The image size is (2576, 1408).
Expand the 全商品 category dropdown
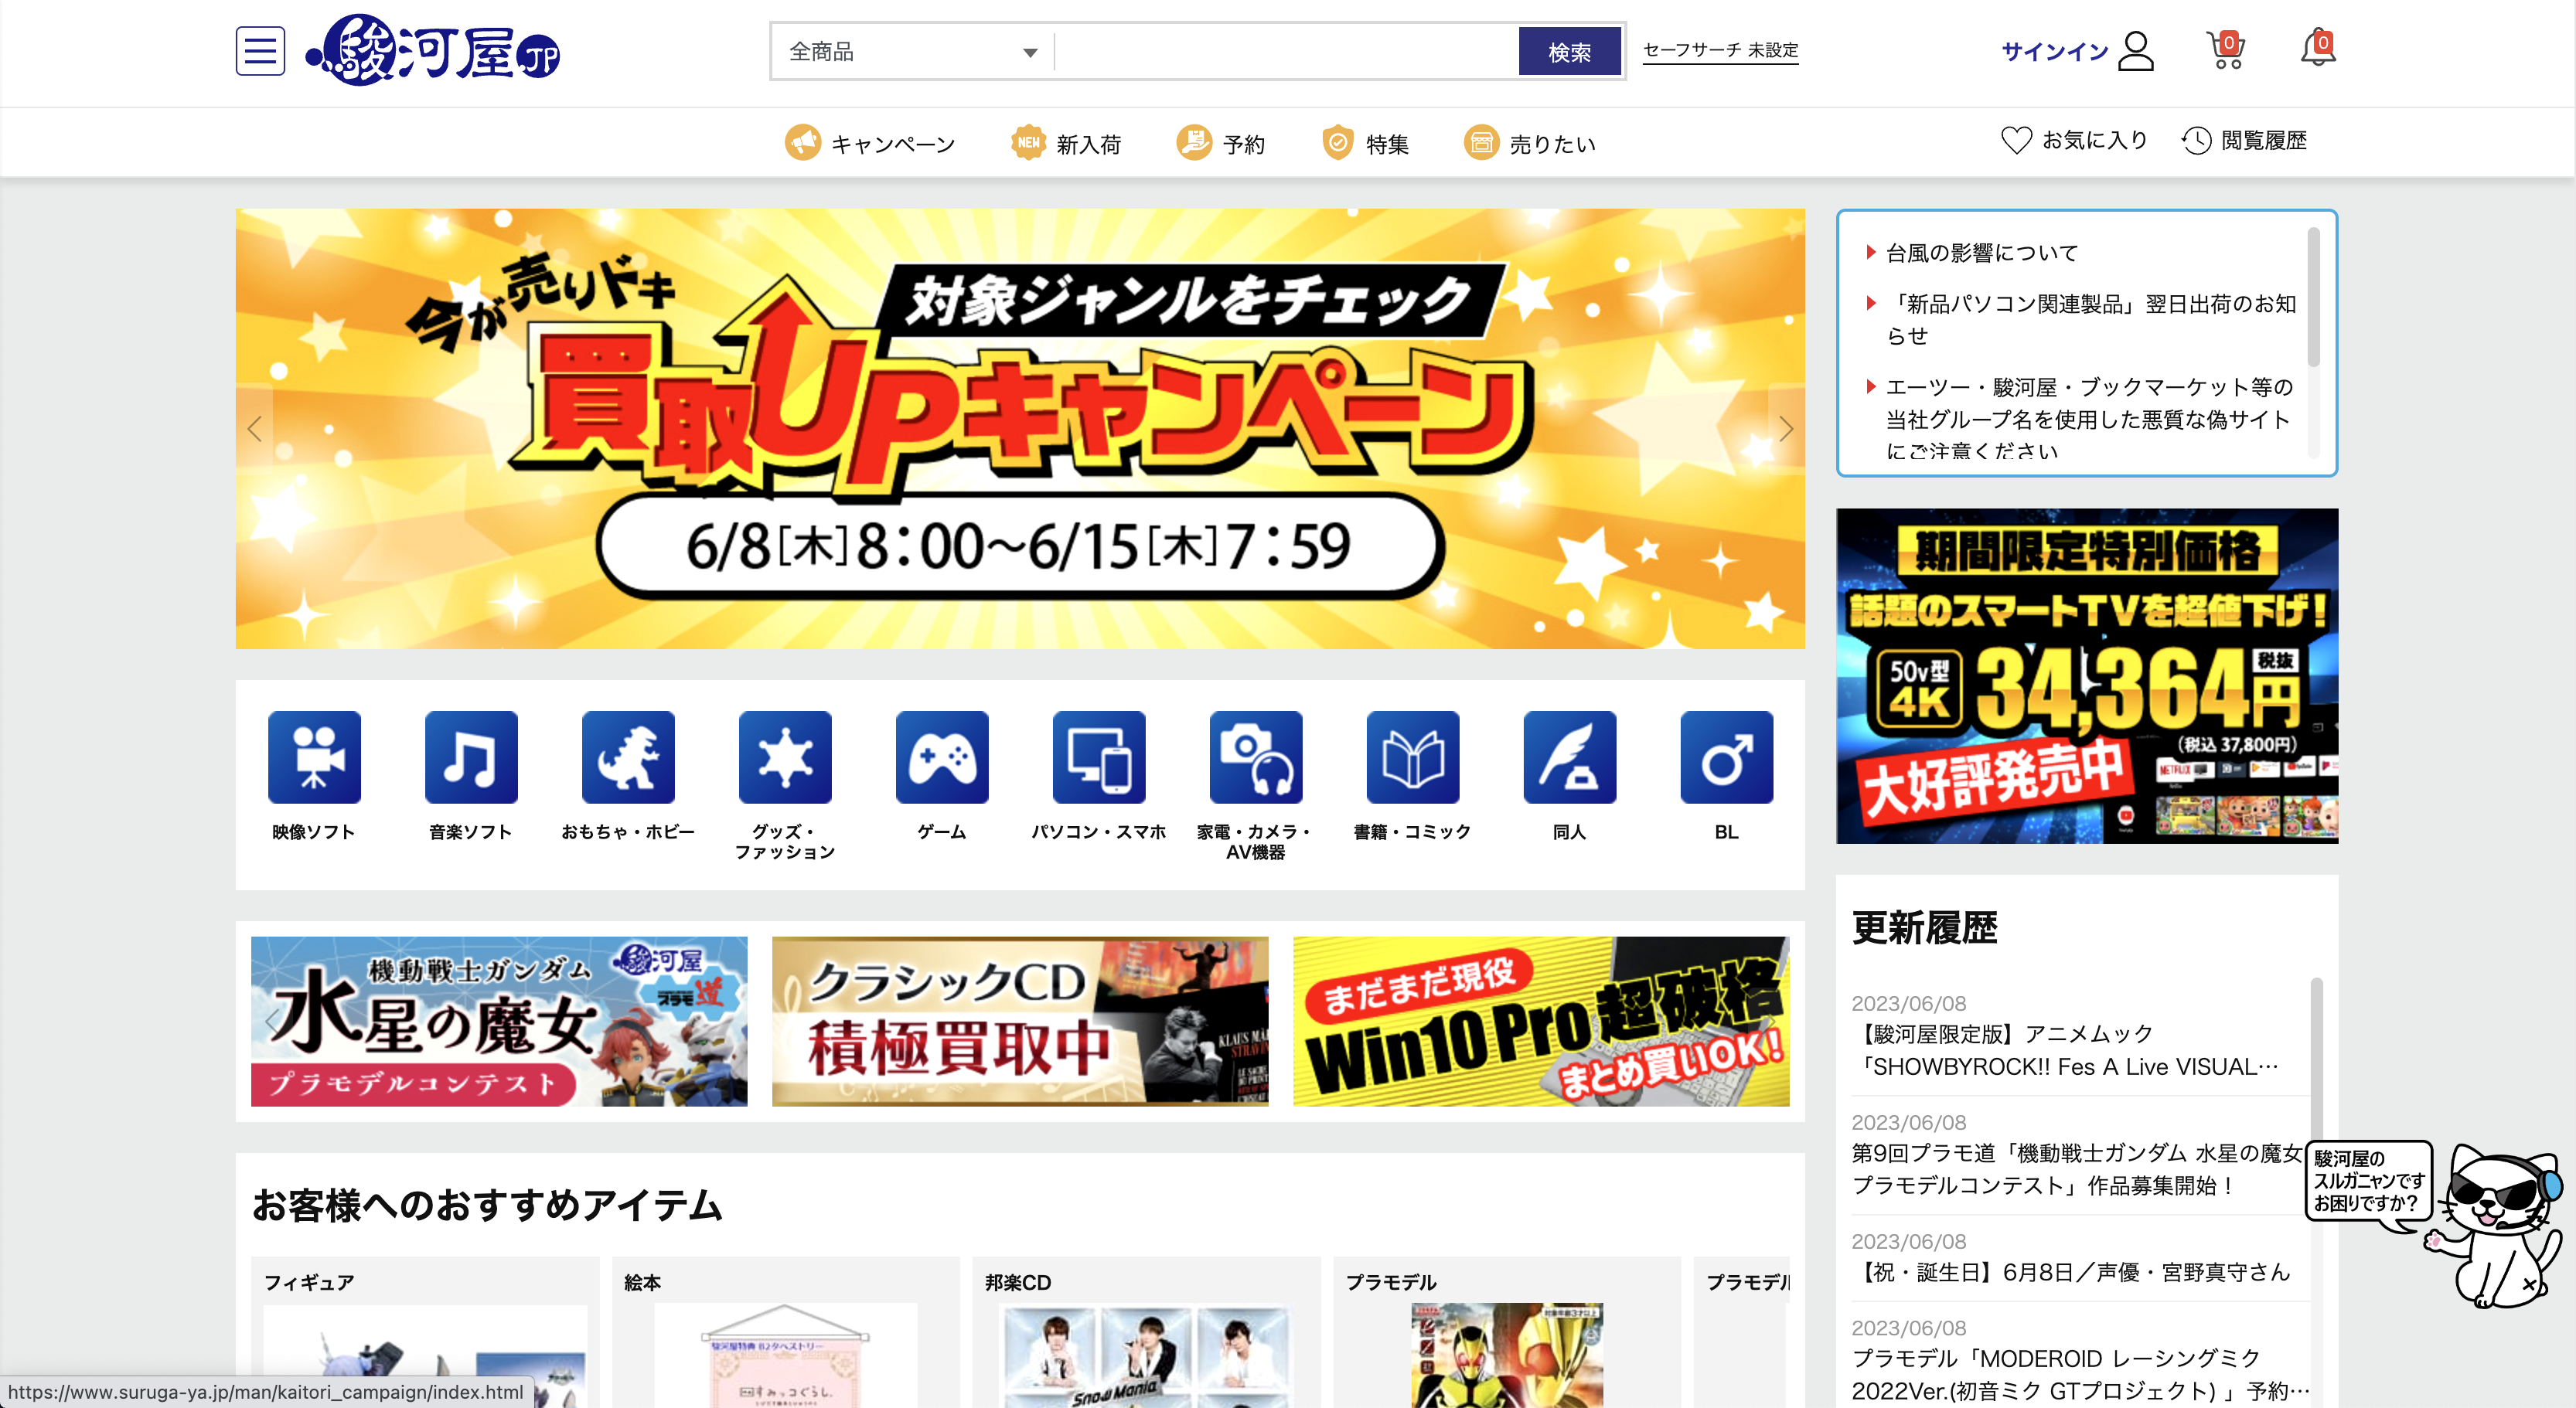coord(914,52)
